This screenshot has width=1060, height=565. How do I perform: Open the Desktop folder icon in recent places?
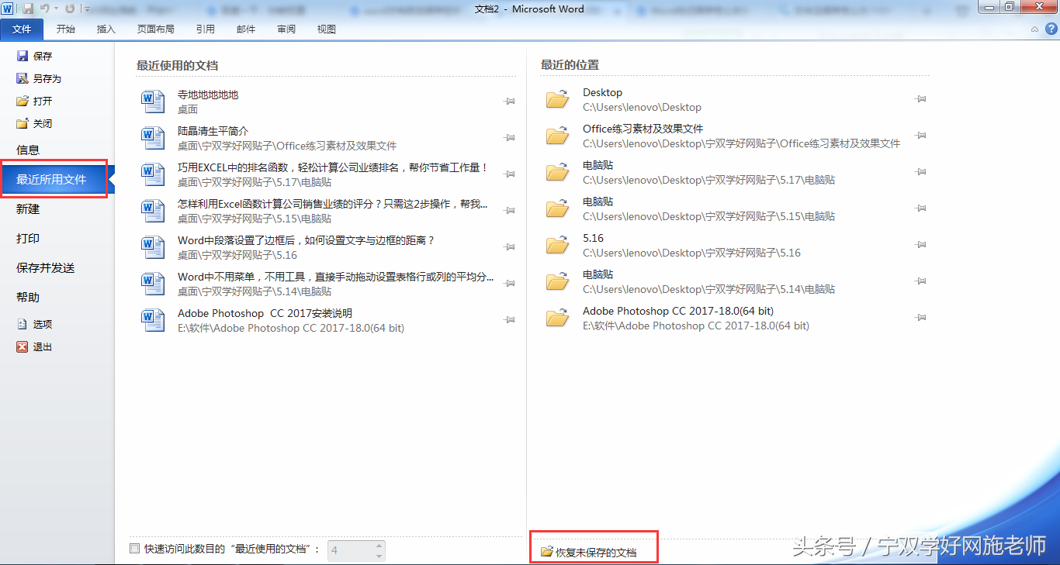[557, 99]
